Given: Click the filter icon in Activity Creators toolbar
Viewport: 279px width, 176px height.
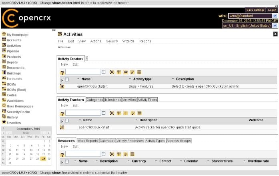Looking at the screenshot, I should [x=118, y=72].
